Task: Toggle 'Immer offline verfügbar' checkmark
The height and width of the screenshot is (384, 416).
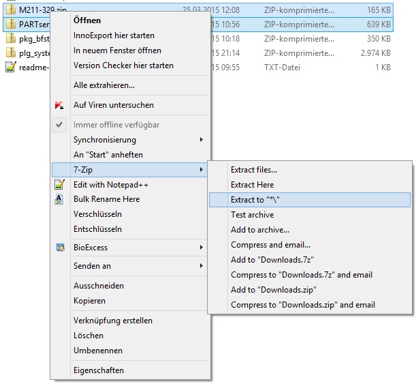Action: (60, 125)
